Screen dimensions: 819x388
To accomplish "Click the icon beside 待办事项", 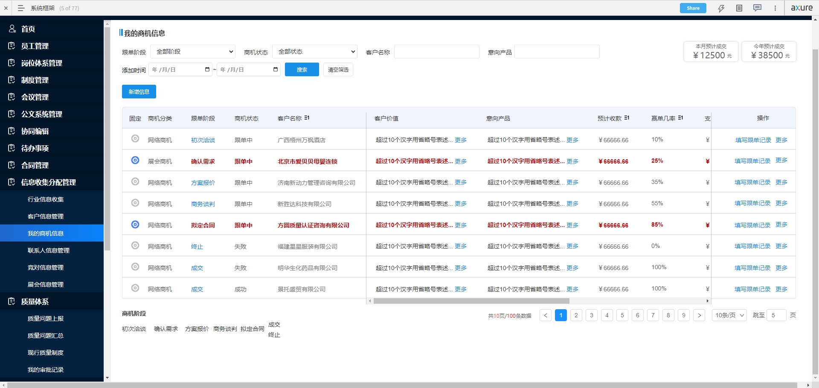I will pyautogui.click(x=12, y=148).
